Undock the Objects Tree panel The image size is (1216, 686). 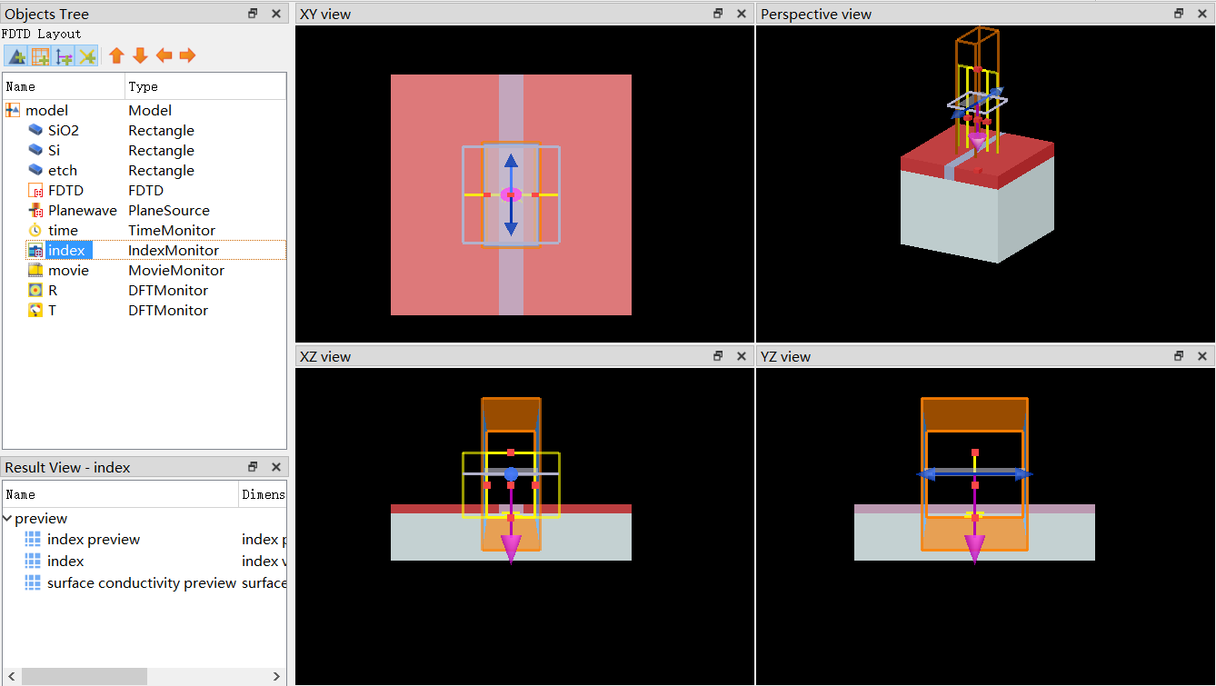tap(253, 14)
